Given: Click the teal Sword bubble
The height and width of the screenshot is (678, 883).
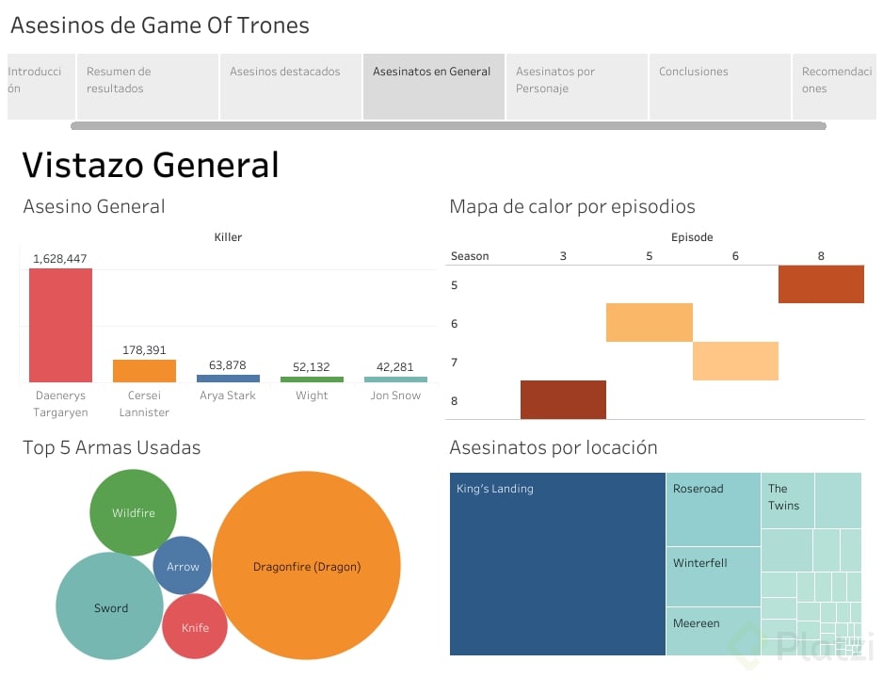Looking at the screenshot, I should click(x=110, y=606).
